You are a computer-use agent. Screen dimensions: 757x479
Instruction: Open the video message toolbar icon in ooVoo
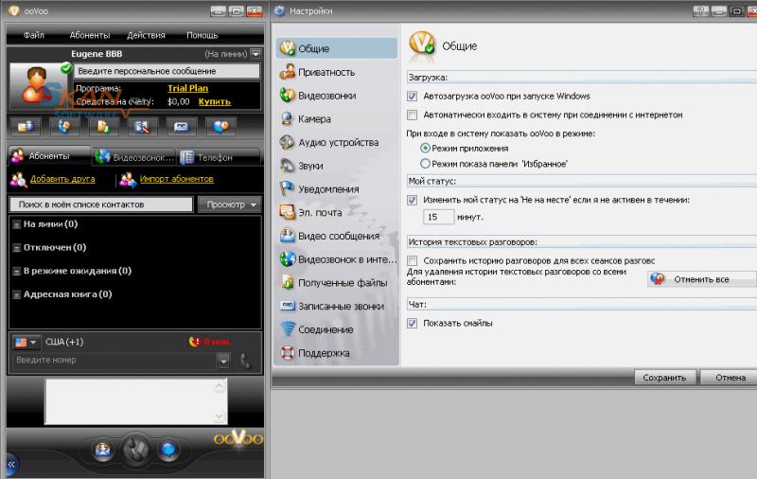tap(26, 127)
